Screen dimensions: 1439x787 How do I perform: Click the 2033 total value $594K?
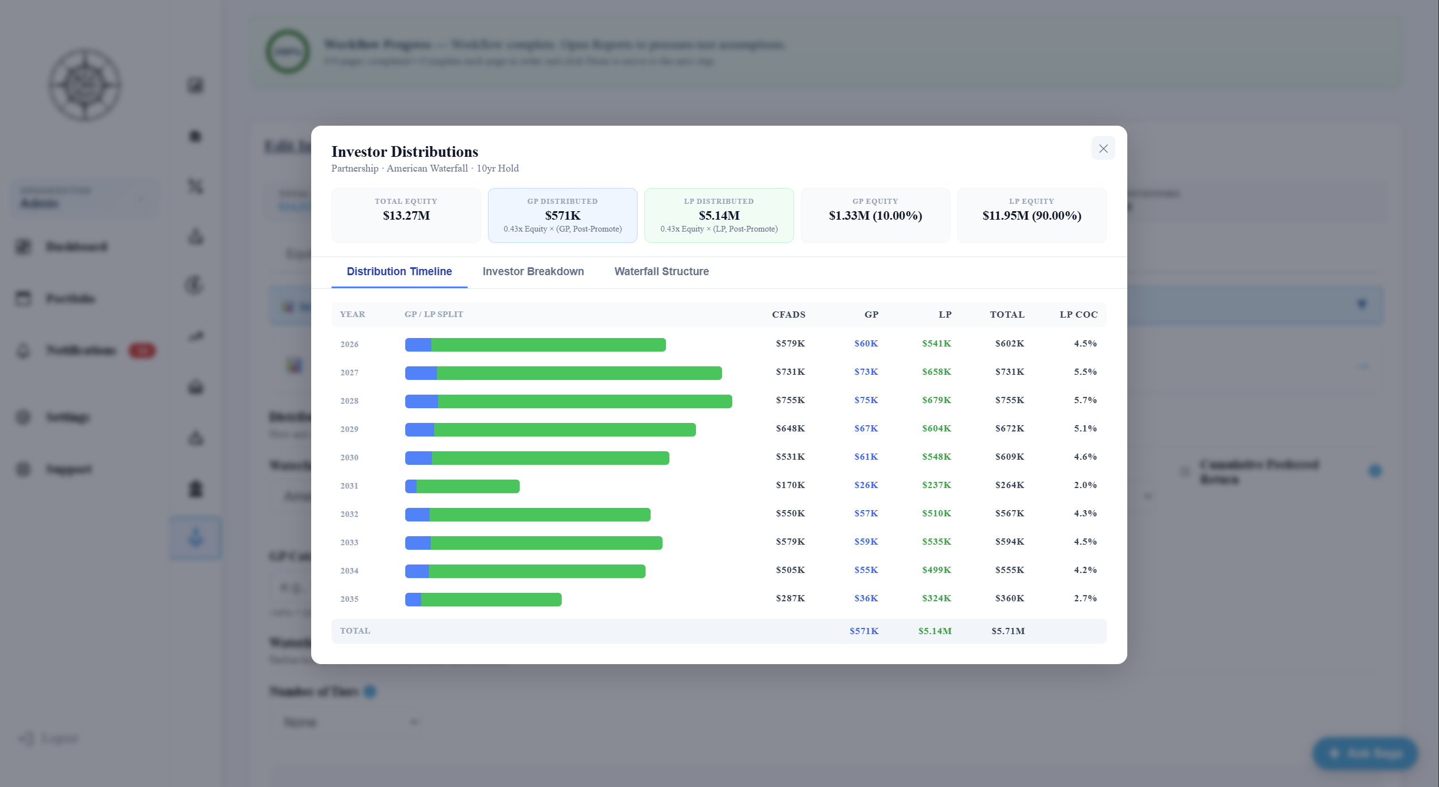tap(1009, 541)
